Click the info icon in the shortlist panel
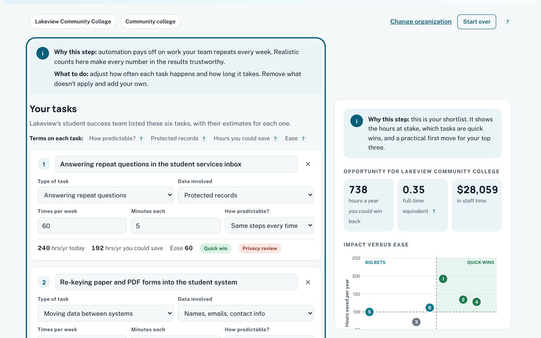This screenshot has height=338, width=541. tap(356, 121)
